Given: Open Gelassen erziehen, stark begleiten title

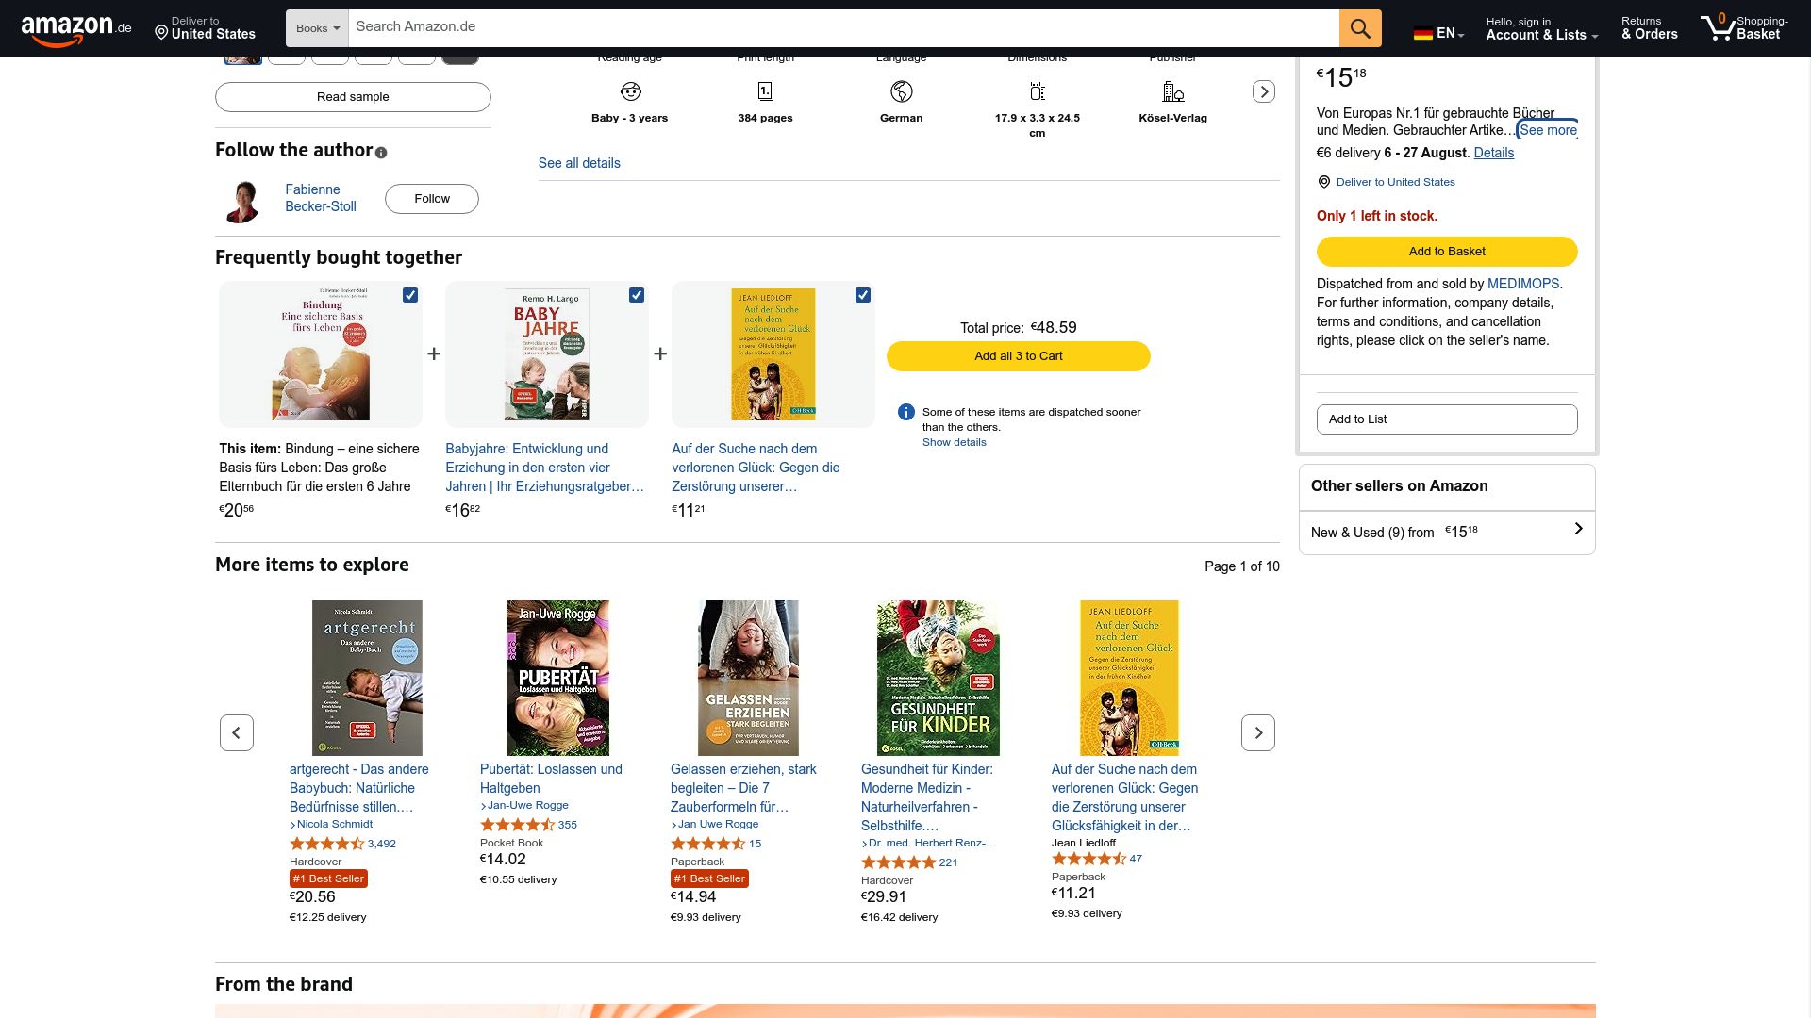Looking at the screenshot, I should 743,788.
